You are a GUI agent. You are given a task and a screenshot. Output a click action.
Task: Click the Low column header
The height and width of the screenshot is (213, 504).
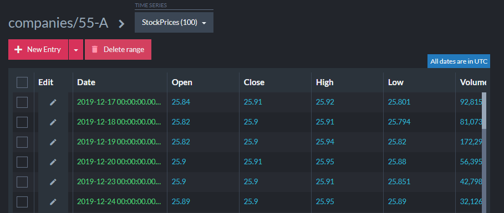tap(396, 82)
